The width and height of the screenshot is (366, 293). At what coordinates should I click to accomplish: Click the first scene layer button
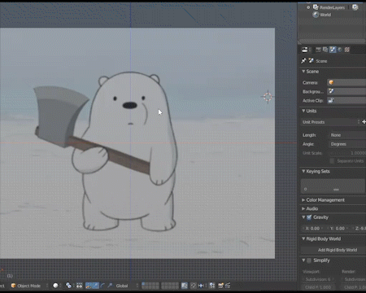tap(143, 284)
